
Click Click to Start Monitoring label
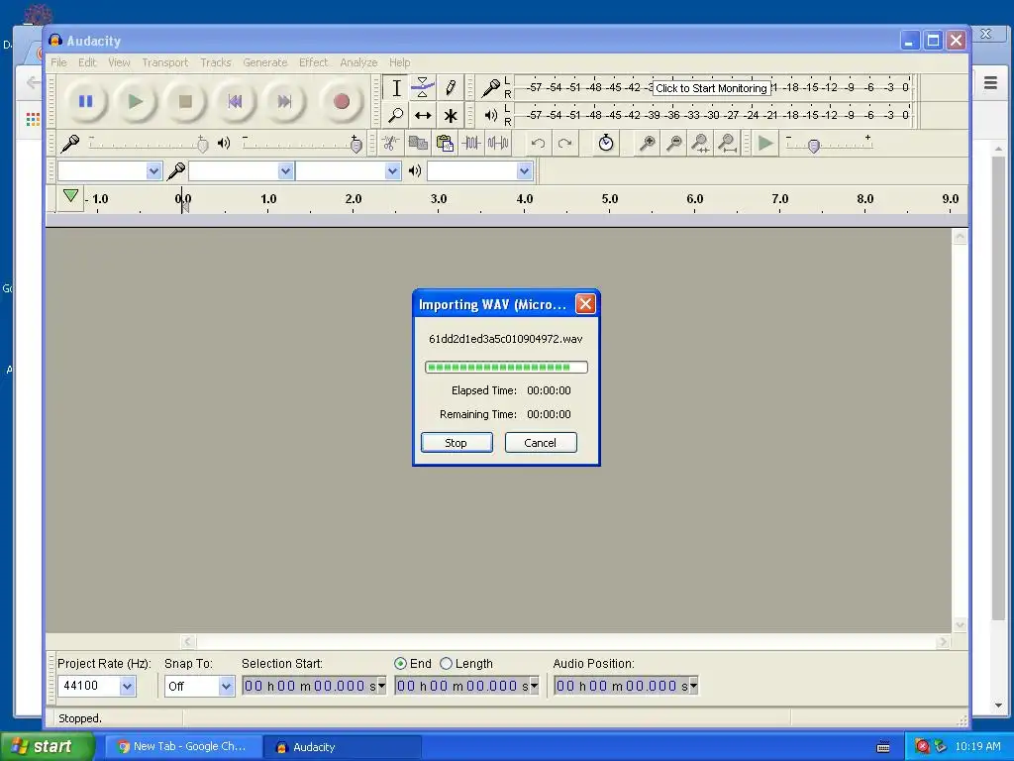[711, 88]
